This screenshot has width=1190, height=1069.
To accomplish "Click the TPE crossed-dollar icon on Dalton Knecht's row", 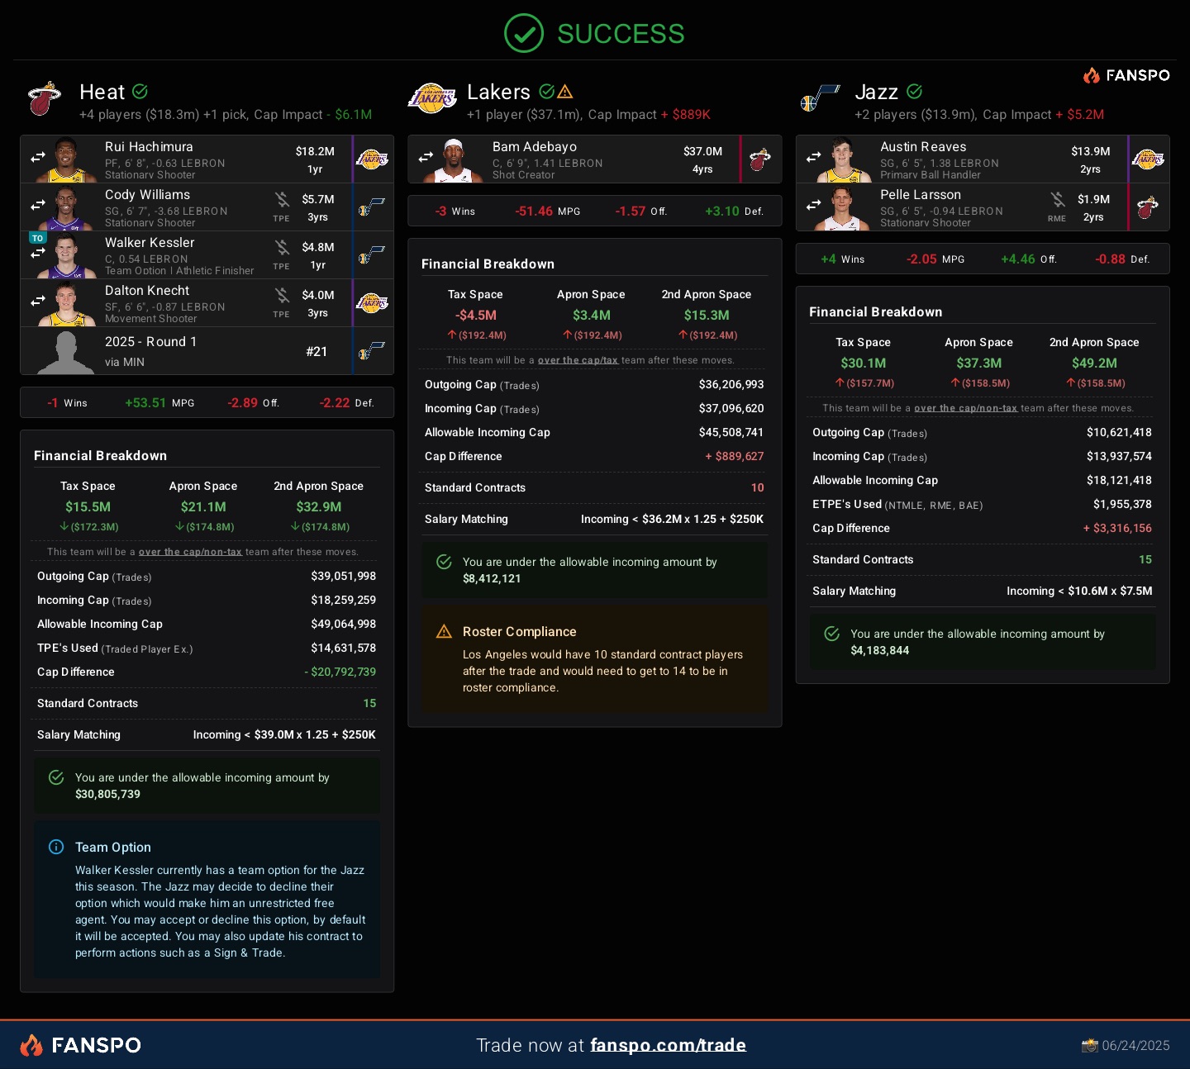I will click(x=282, y=295).
